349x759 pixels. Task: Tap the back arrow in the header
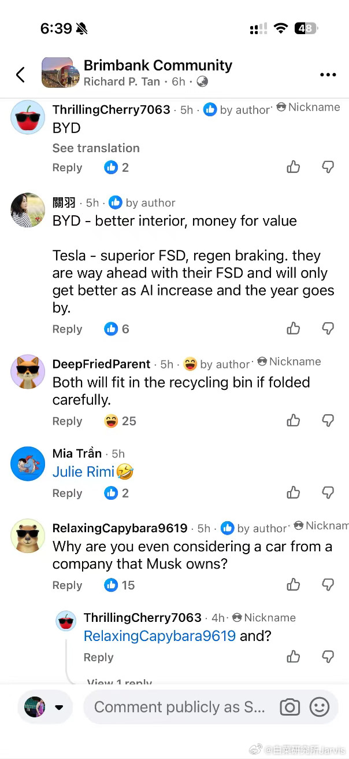click(x=20, y=74)
